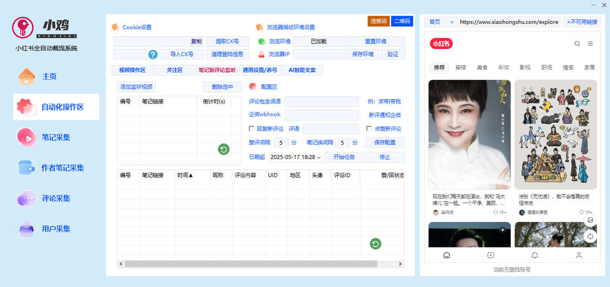Click 添加监听视频 button
This screenshot has height=287, width=610.
pos(136,87)
